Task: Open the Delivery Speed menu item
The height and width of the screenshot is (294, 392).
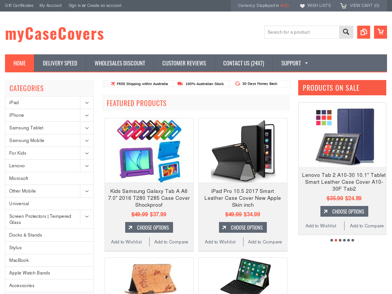Action: [x=60, y=63]
